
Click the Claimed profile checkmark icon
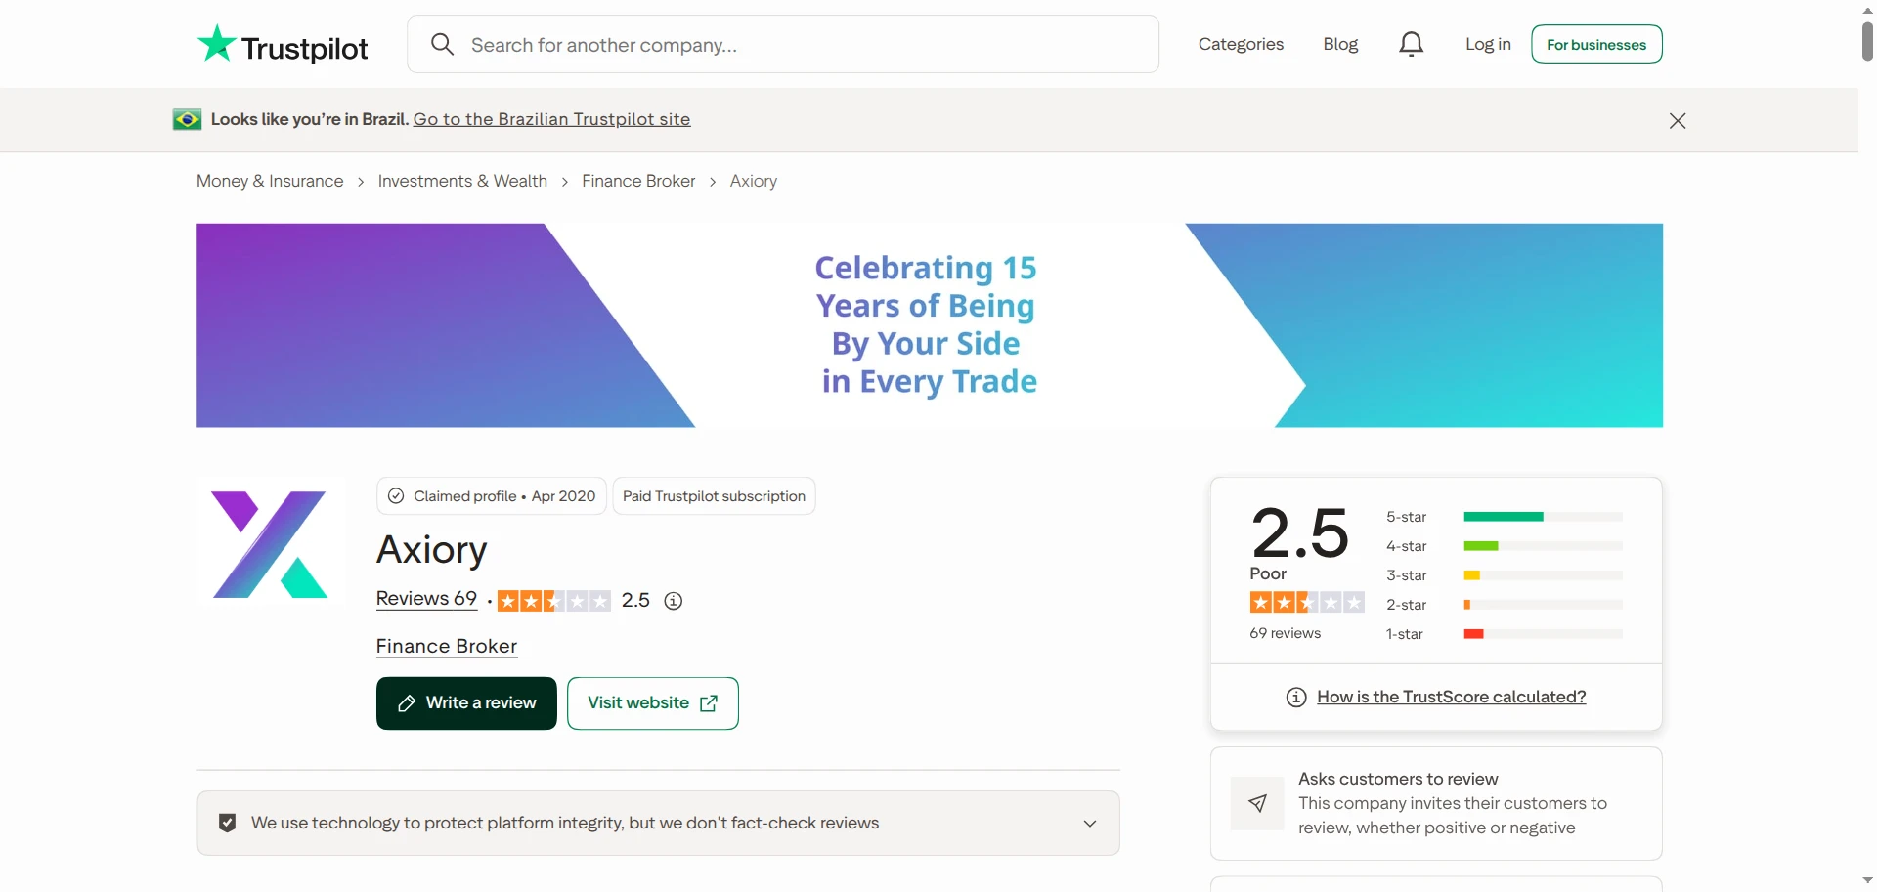click(396, 496)
